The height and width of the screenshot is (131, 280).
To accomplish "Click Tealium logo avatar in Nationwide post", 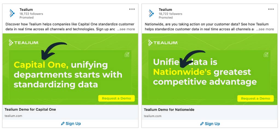I will tap(151, 13).
